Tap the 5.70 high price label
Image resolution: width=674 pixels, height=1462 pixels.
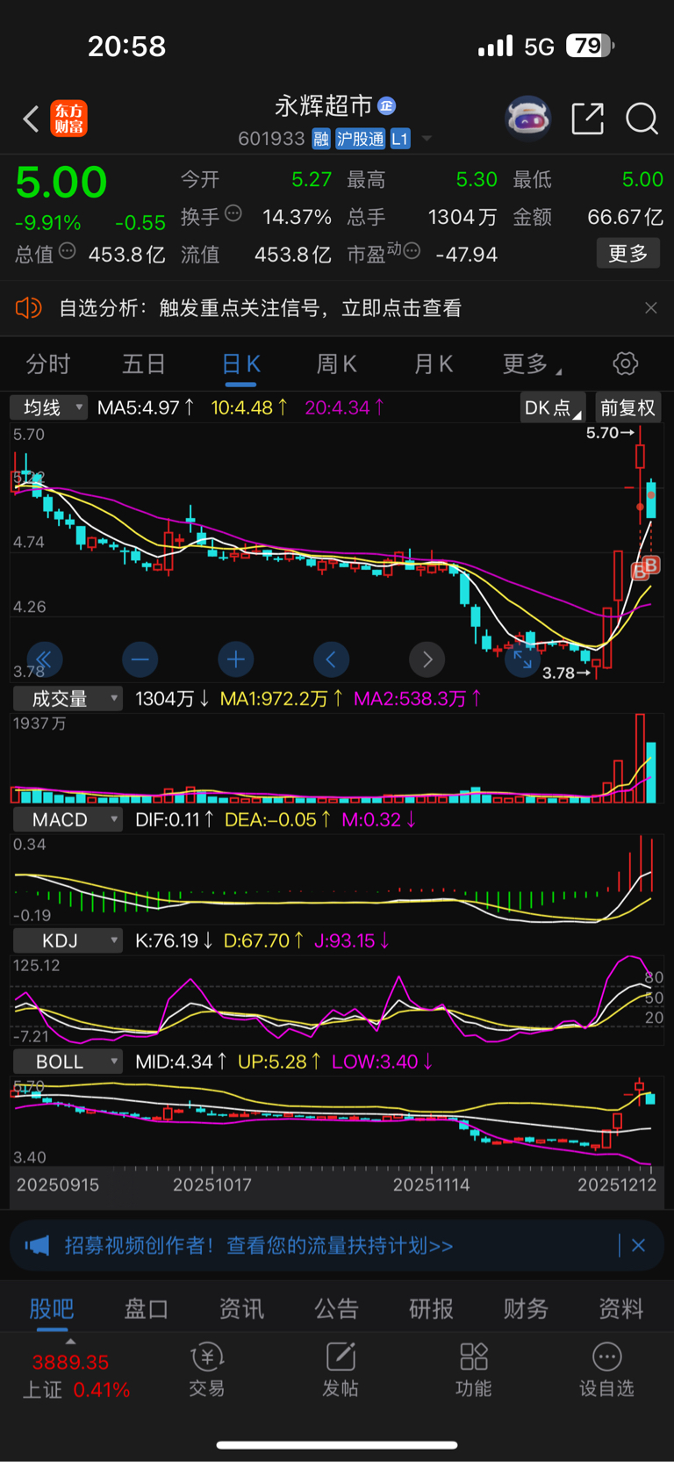pos(610,433)
